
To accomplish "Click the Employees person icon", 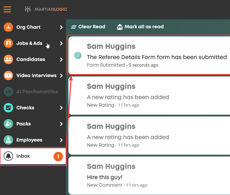I will (8, 140).
